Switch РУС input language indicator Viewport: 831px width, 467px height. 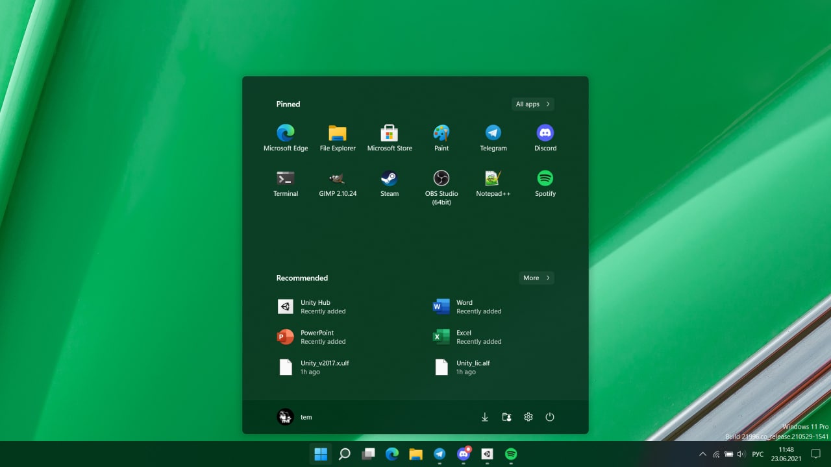click(x=758, y=454)
